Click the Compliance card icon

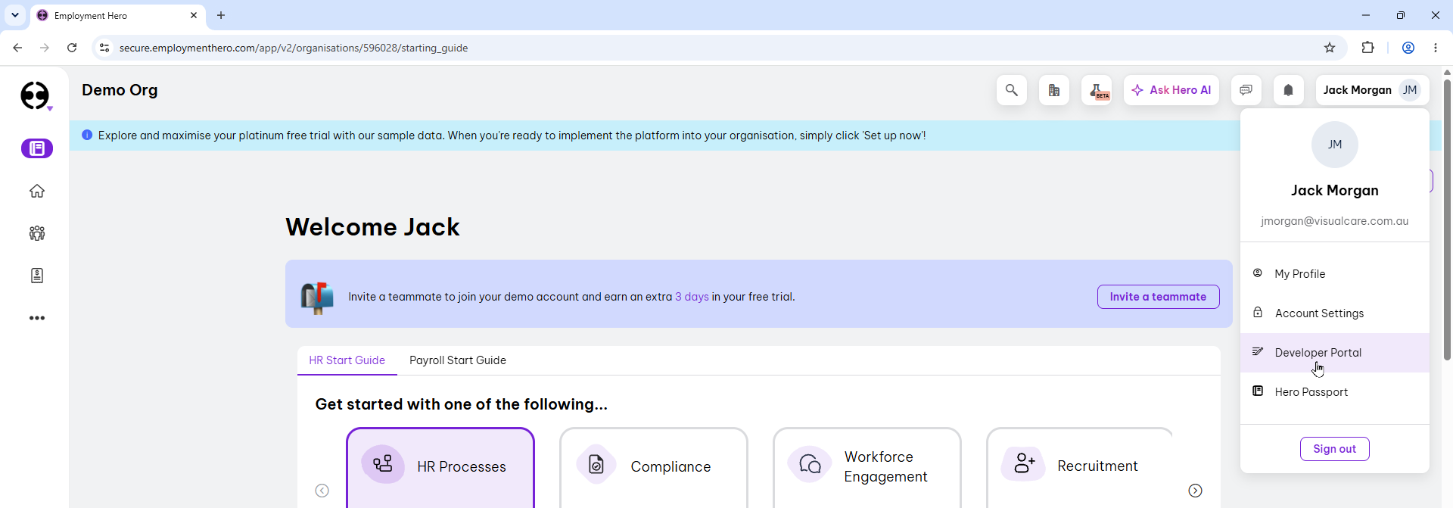pos(596,464)
